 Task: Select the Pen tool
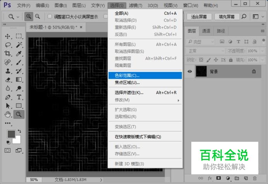coord(8,97)
